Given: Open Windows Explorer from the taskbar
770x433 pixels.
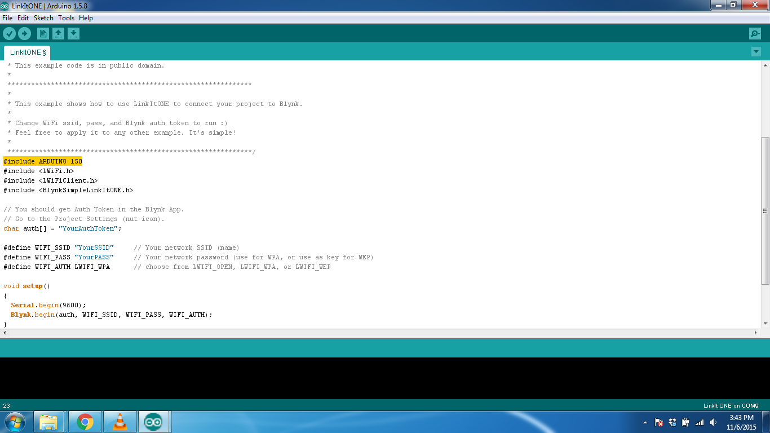Looking at the screenshot, I should coord(49,422).
